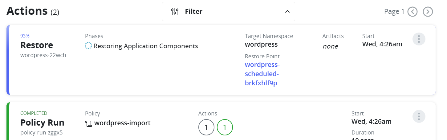Click the Filter label text
This screenshot has width=447, height=140.
click(193, 12)
